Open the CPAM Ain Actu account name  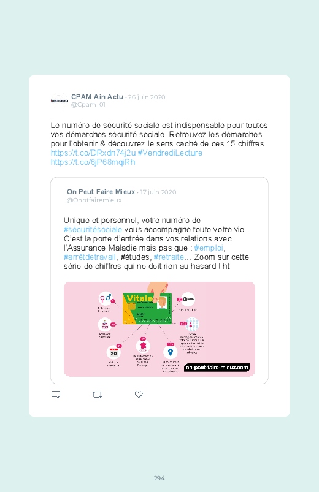pos(97,97)
